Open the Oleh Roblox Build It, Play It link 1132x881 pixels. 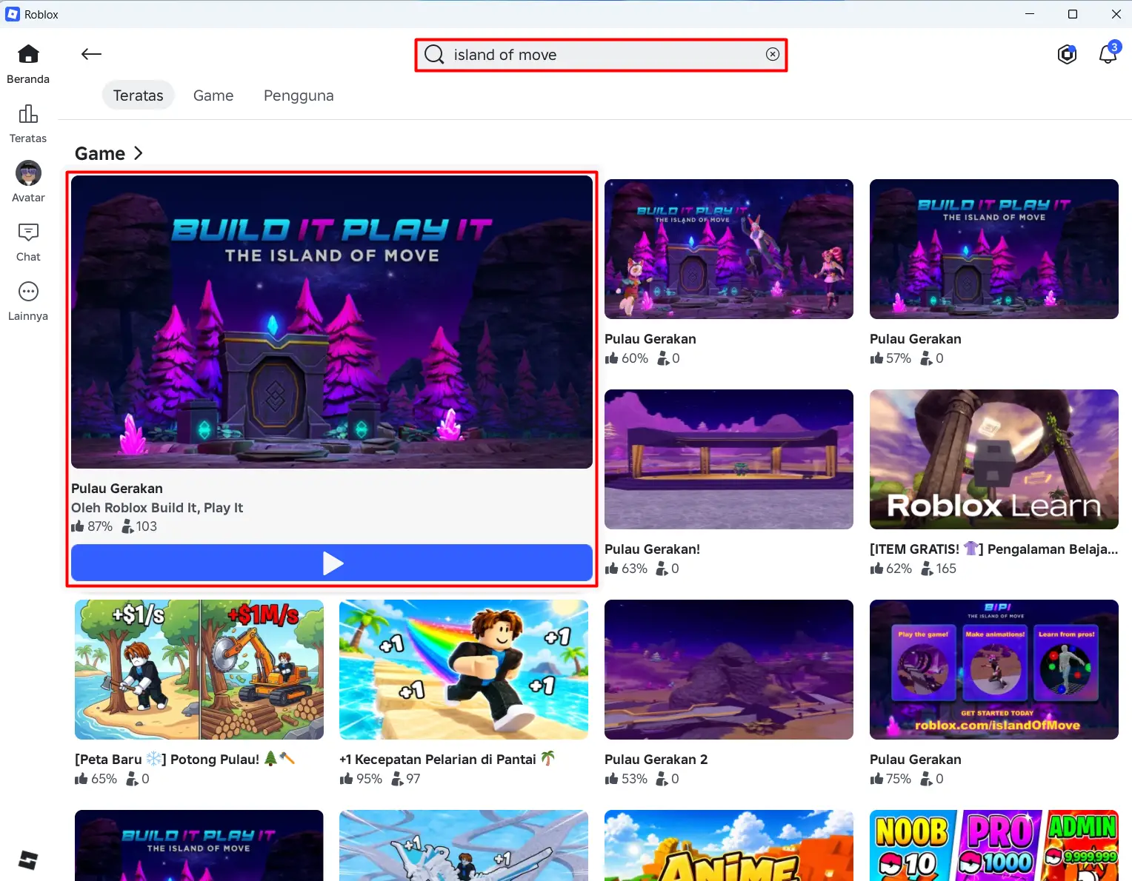coord(157,508)
